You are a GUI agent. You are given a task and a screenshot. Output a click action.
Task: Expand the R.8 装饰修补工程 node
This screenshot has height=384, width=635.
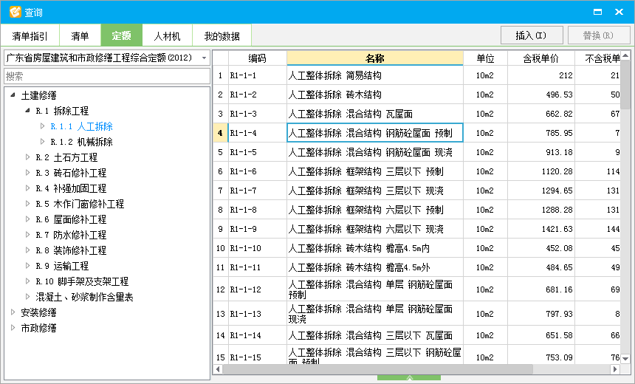(x=27, y=250)
